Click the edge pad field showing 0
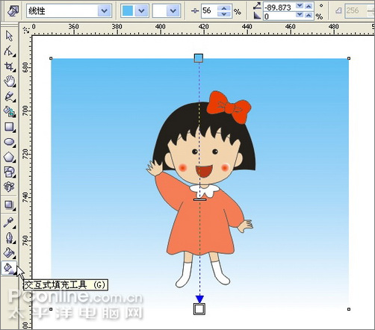375x330 pixels. click(279, 16)
